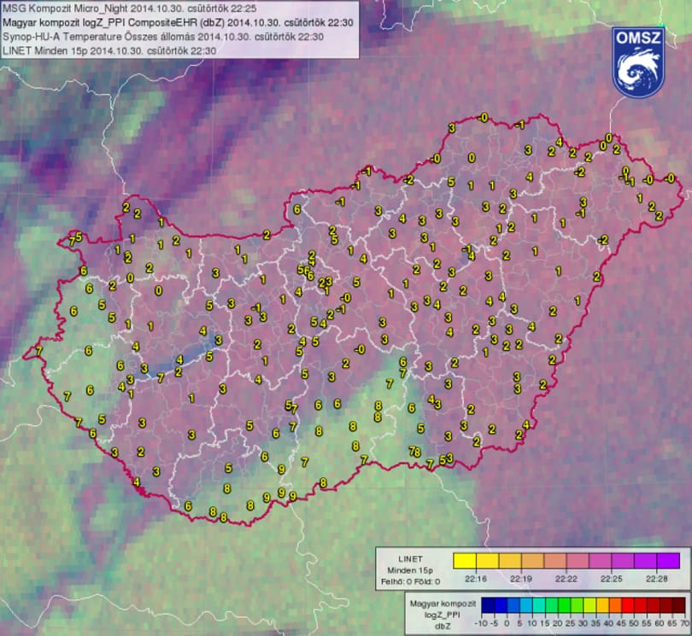This screenshot has height=636, width=692.
Task: Click the Synop-HU-A Temperature layer label
Action: tap(163, 37)
